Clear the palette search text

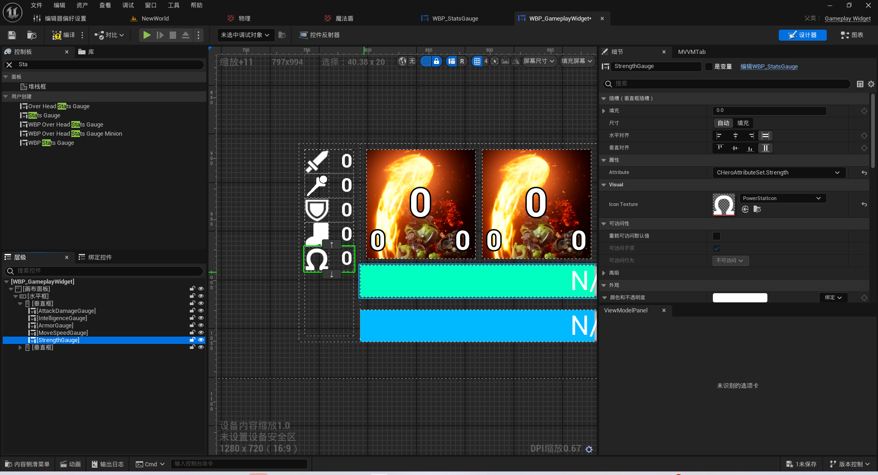tap(9, 65)
